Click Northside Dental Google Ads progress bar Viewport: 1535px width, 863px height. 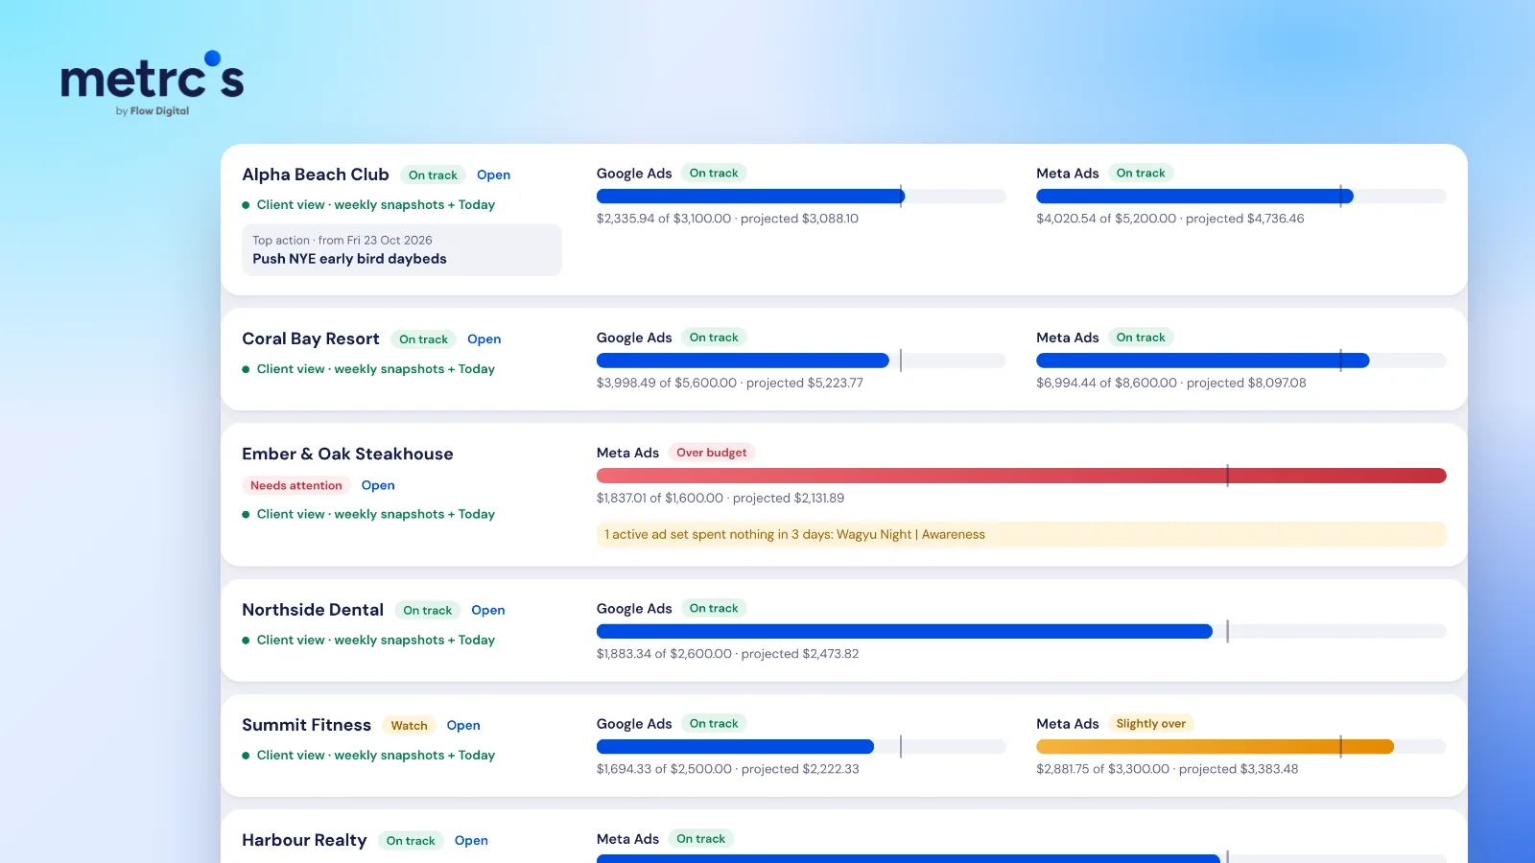tap(1022, 632)
